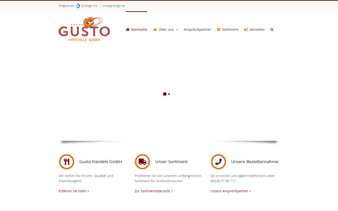
Task: Click the info@grohage.de email link
Action: [x=114, y=6]
